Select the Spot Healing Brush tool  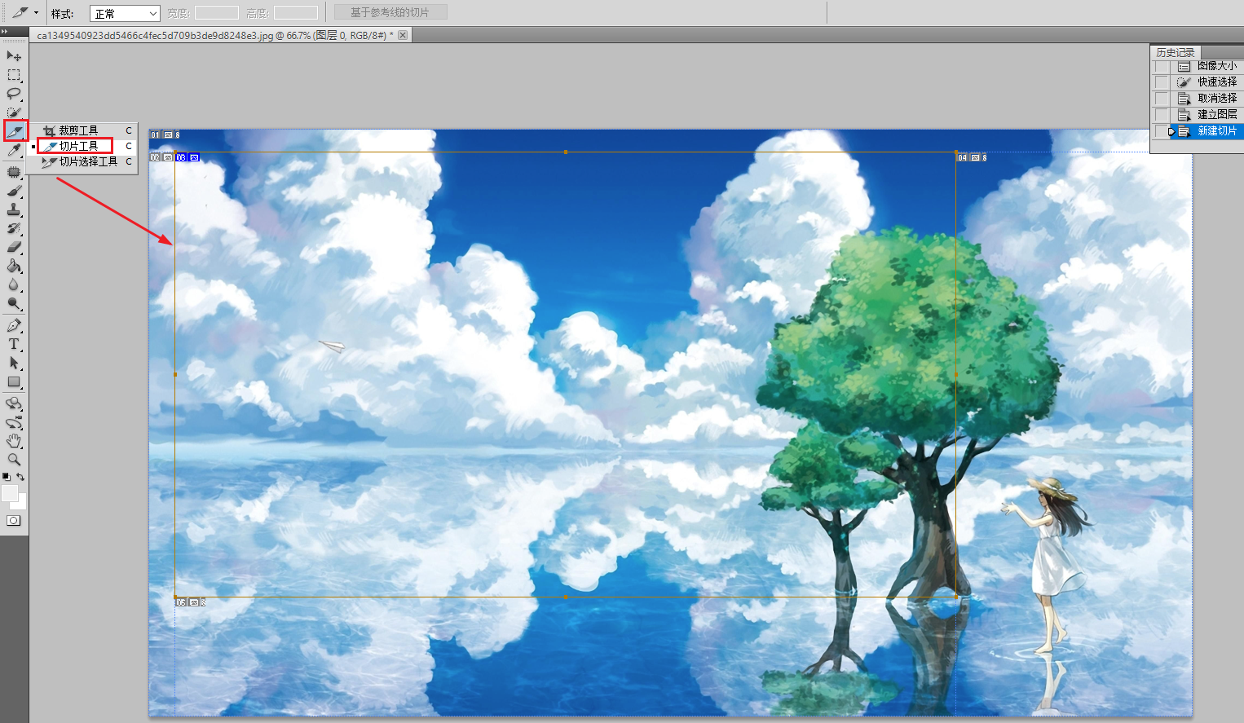point(14,172)
